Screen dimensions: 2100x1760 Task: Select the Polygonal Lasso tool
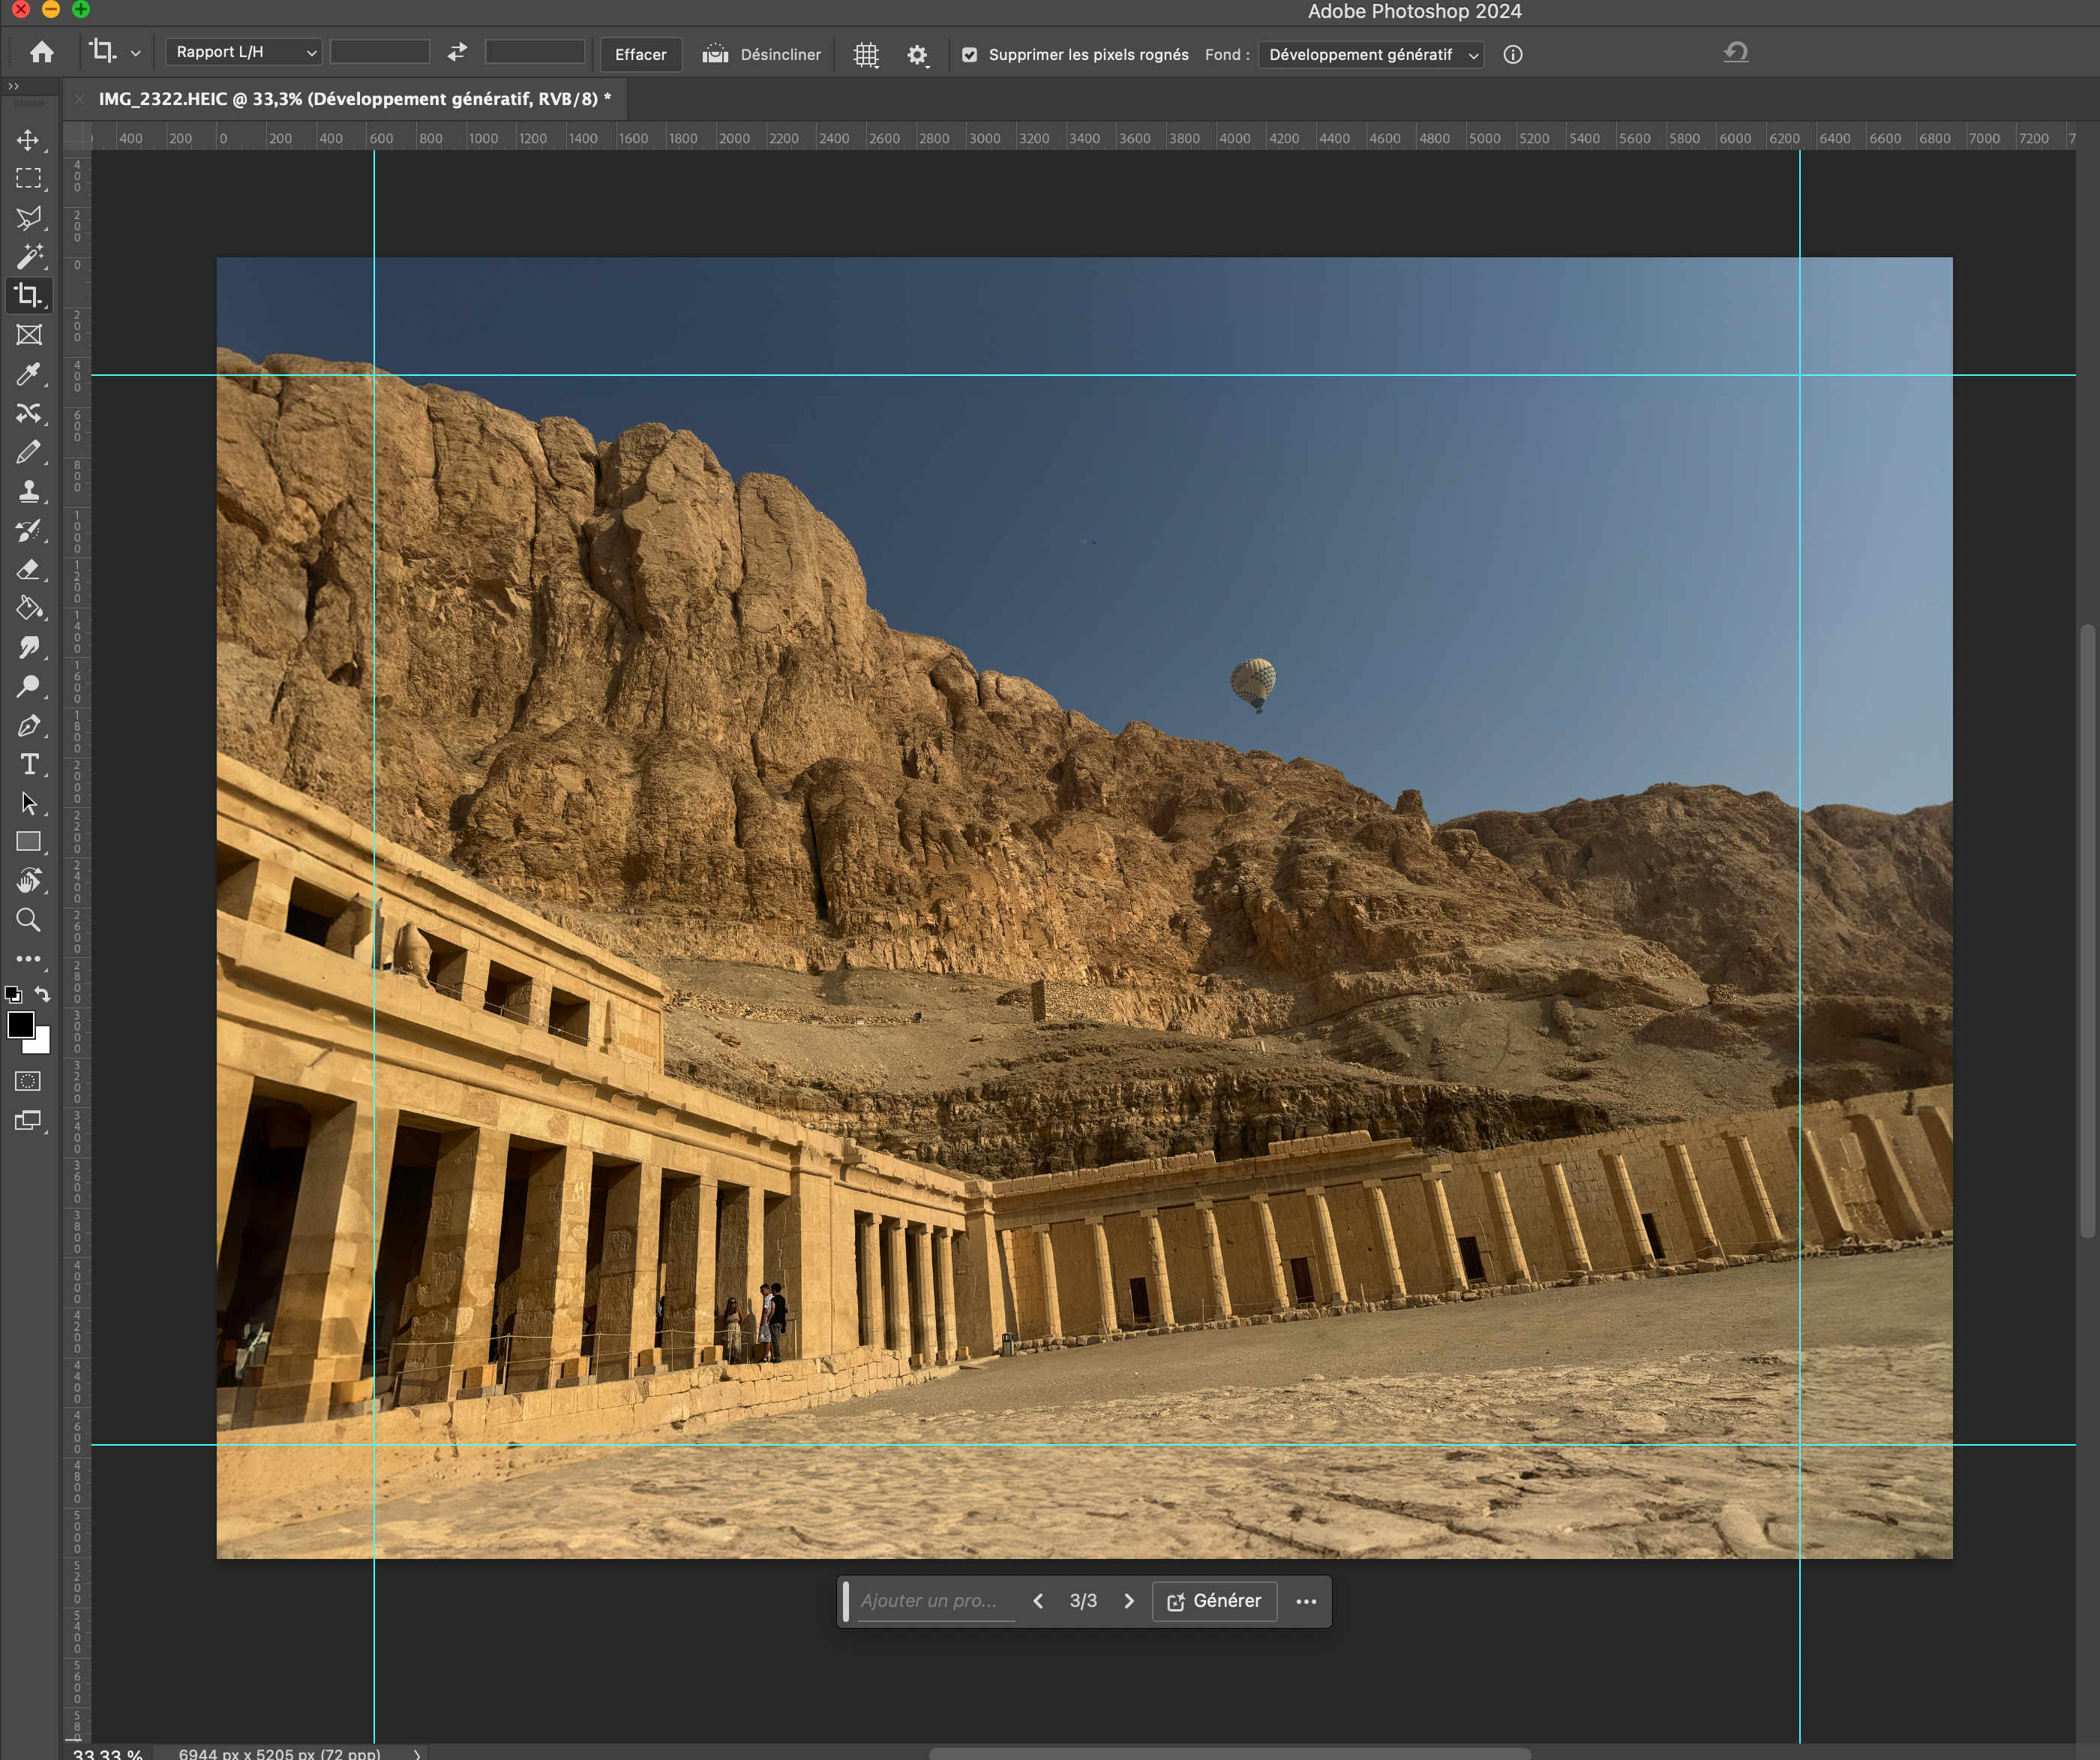pyautogui.click(x=29, y=217)
